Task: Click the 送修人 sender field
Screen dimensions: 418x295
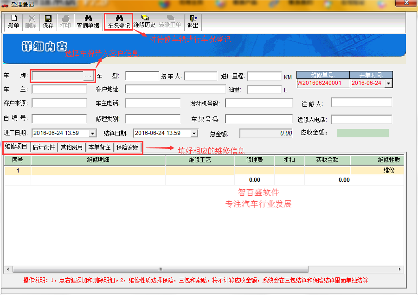Action: pos(362,103)
